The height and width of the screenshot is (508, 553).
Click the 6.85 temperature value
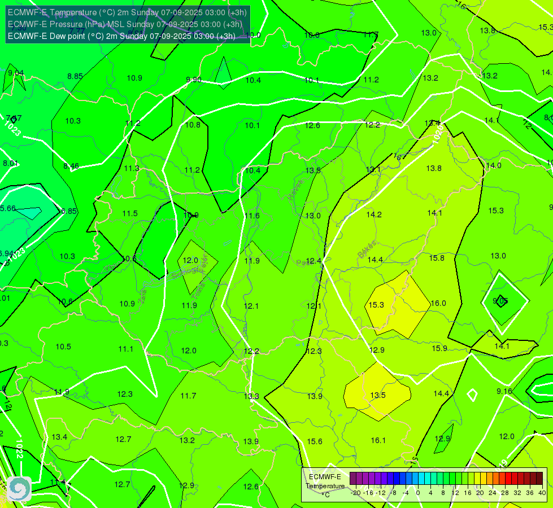coord(69,211)
